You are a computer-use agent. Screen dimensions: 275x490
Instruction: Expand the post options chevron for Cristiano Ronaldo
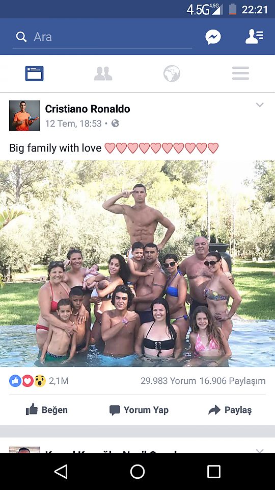click(x=260, y=105)
